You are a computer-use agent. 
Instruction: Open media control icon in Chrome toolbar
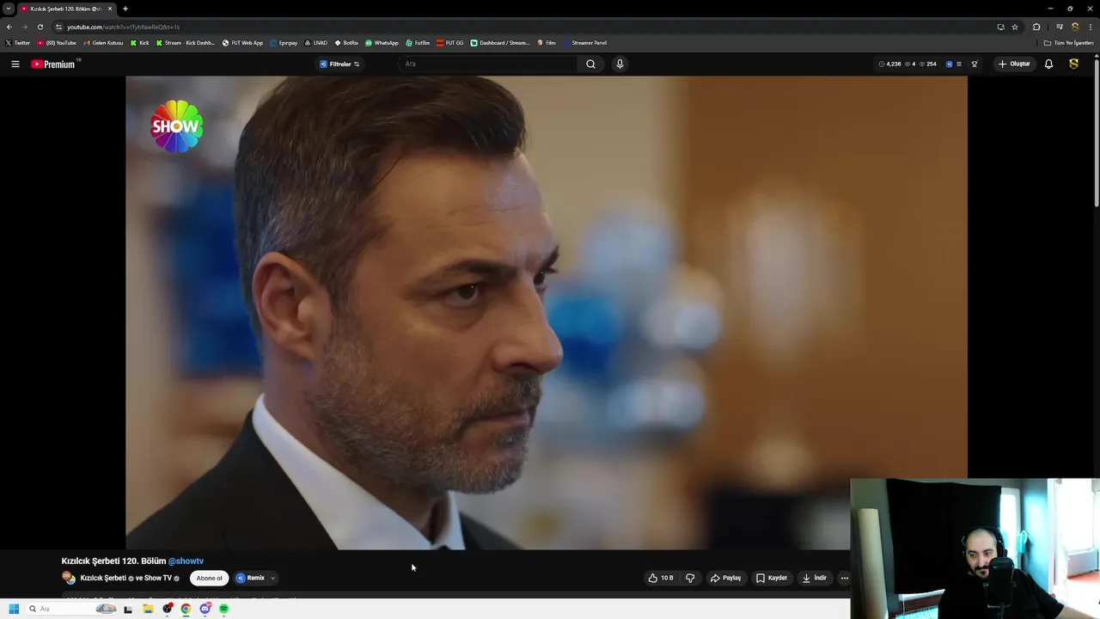1060,27
